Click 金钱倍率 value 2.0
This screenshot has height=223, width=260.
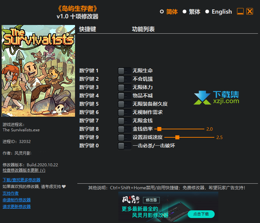point(209,129)
